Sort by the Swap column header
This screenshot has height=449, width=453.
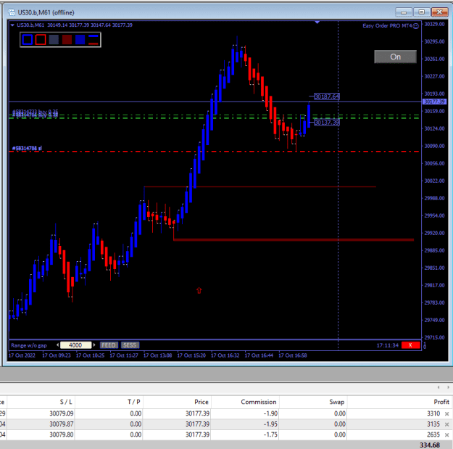pyautogui.click(x=337, y=402)
